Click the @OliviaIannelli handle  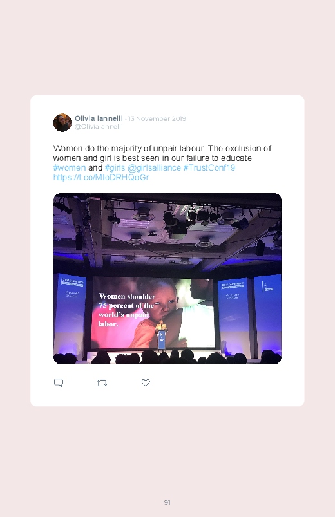(99, 127)
